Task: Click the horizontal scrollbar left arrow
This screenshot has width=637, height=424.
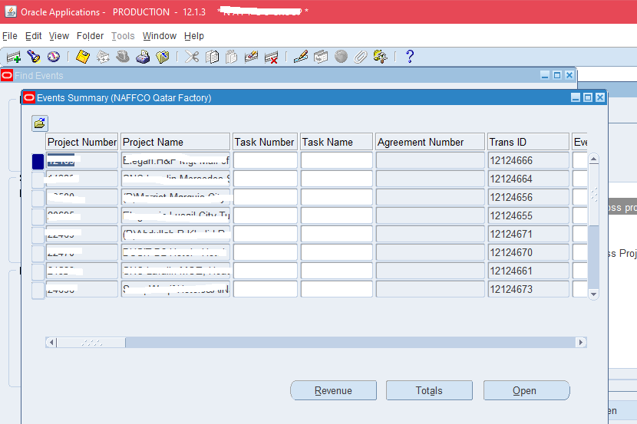Action: point(51,343)
